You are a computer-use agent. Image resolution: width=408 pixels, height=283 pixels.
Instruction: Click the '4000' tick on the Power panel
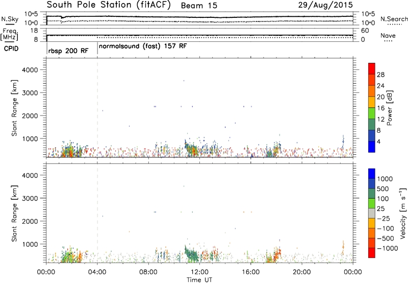tap(30, 70)
